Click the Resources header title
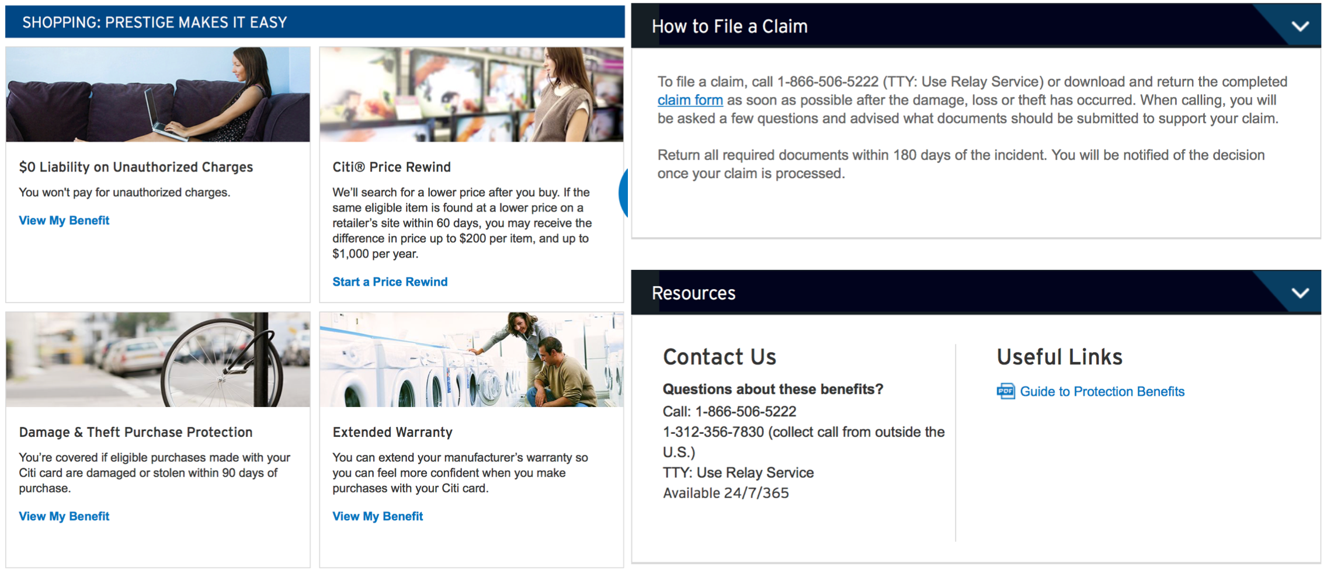Screen dimensions: 1327x570 [x=693, y=293]
